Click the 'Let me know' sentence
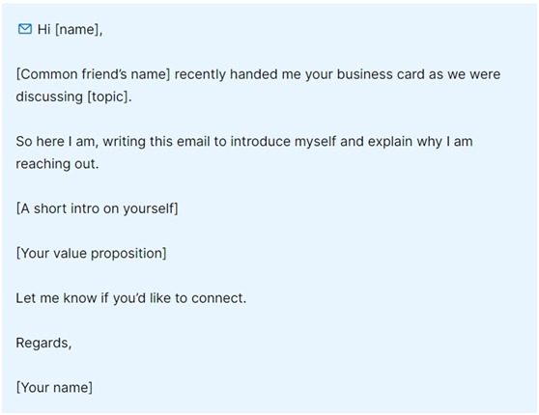Screen dimensions: 539x415 pyautogui.click(x=131, y=298)
